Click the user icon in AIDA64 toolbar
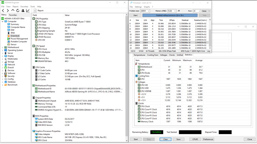This screenshot has width=257, height=144. click(x=23, y=11)
